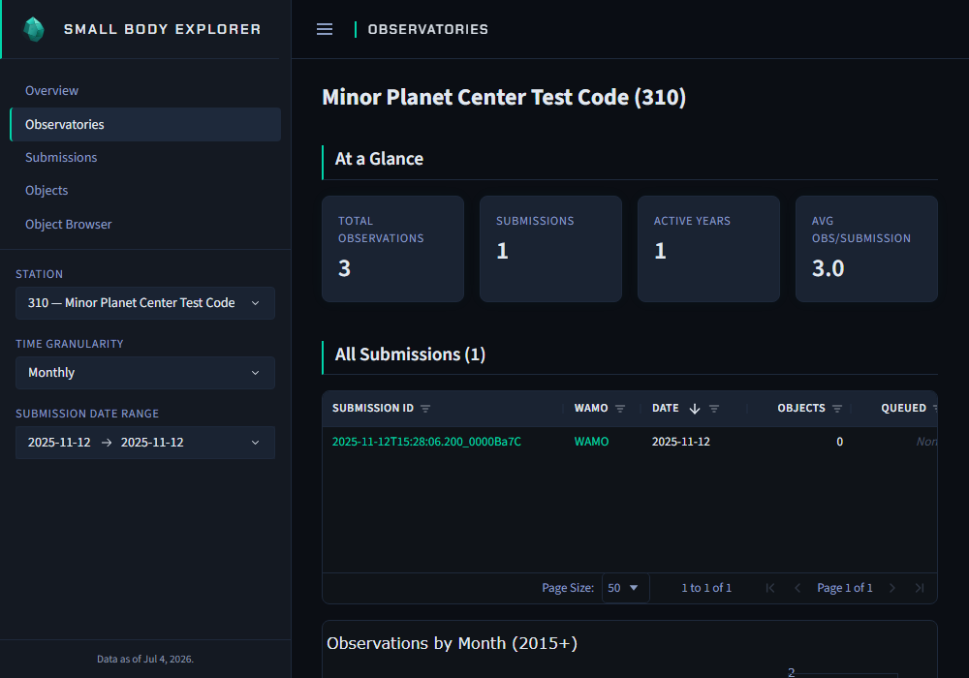The image size is (969, 678).
Task: Click the "Page 1 of 1" text
Action: pos(845,588)
